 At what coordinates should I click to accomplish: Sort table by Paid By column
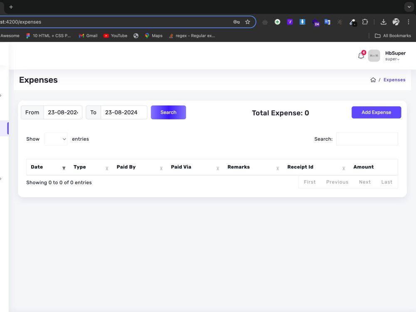139,167
